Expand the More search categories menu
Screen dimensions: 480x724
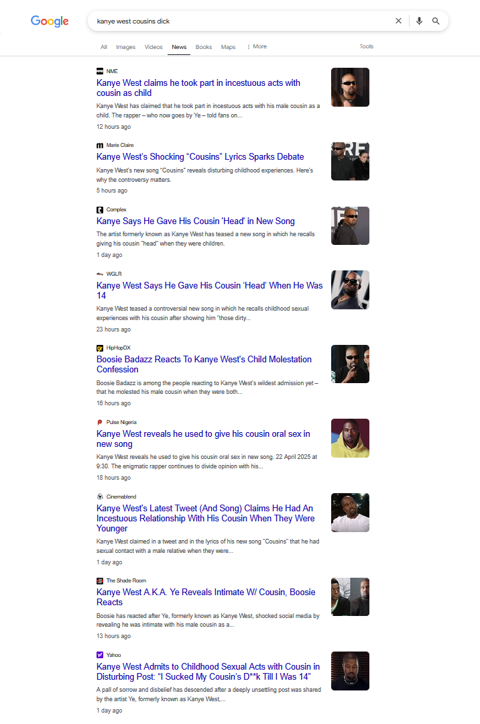pyautogui.click(x=257, y=47)
